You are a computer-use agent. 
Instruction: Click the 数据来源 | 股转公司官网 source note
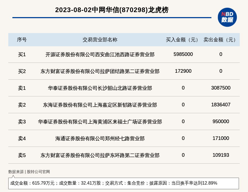29,172
